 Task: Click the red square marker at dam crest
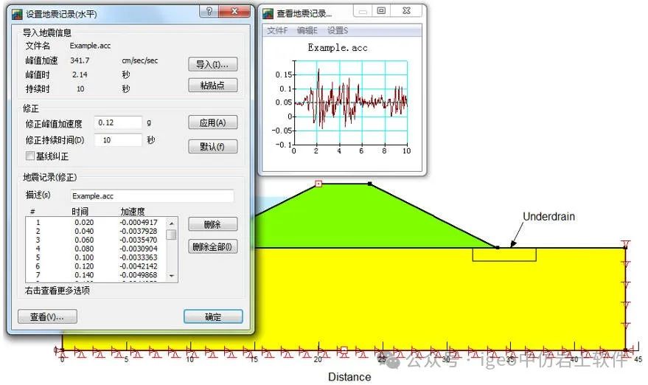pos(318,184)
